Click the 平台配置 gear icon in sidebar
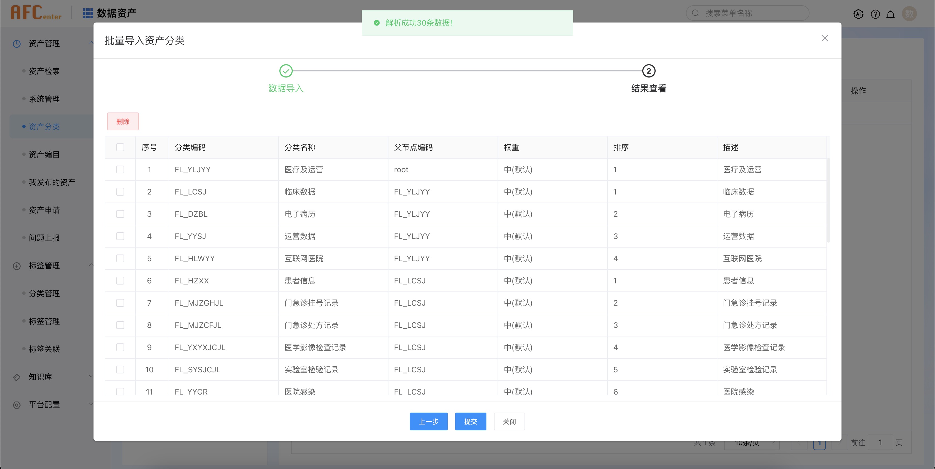Screen dimensions: 935x469 pos(17,405)
